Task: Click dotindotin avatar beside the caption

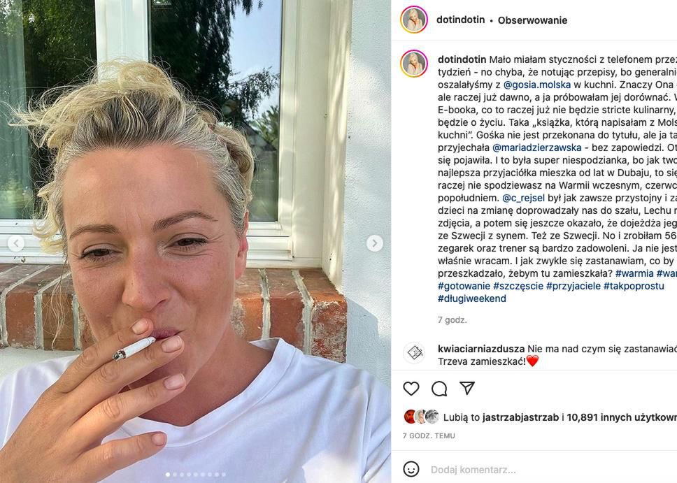Action: (414, 64)
